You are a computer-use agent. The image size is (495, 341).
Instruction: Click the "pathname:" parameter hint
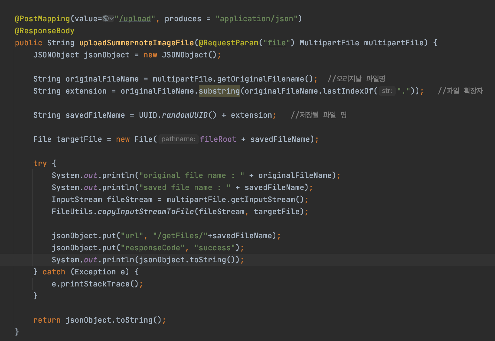(178, 139)
